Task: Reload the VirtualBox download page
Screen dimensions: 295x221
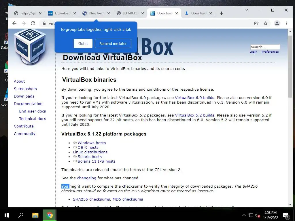Action: point(33,23)
